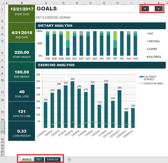The height and width of the screenshot is (163, 168).
Task: Click the DURATION (MIN) legend entry
Action: point(151,84)
